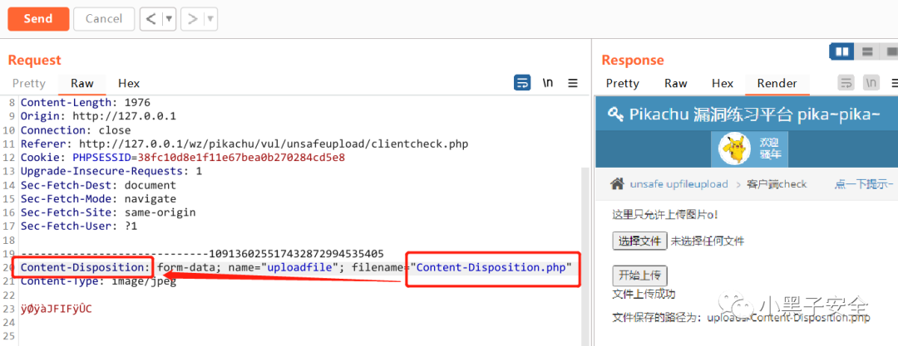Select the Request Raw tab

click(x=81, y=84)
